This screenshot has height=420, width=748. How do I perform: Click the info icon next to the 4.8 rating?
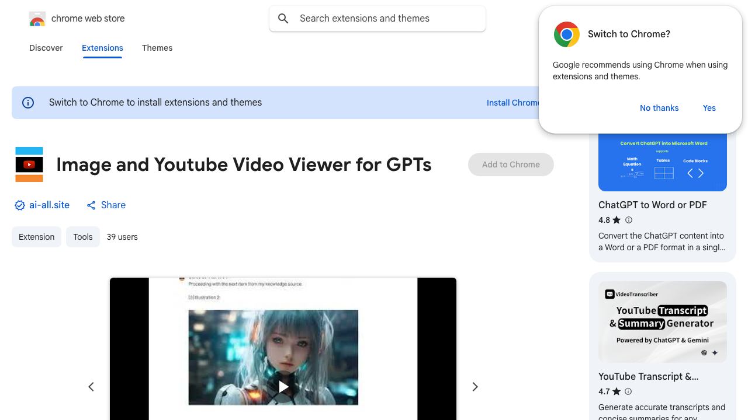(629, 220)
